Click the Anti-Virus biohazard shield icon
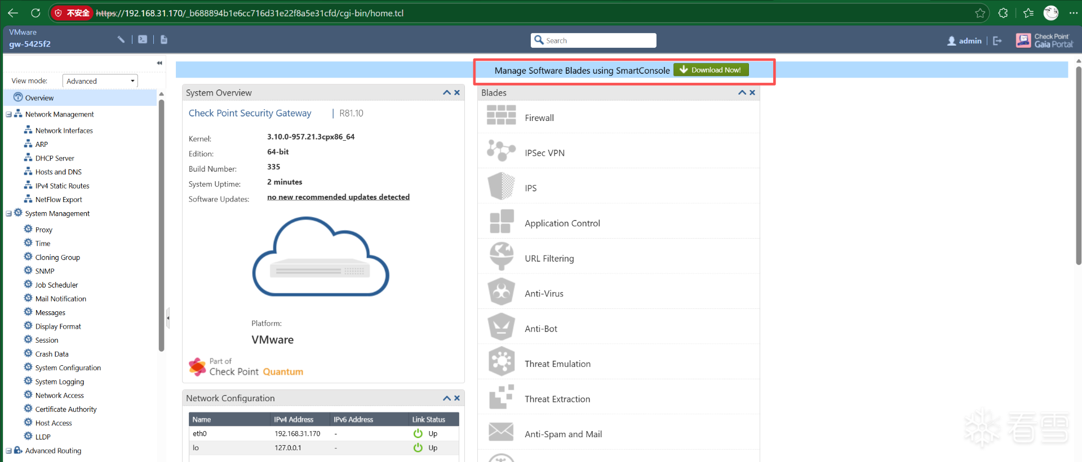This screenshot has width=1082, height=462. pyautogui.click(x=501, y=293)
